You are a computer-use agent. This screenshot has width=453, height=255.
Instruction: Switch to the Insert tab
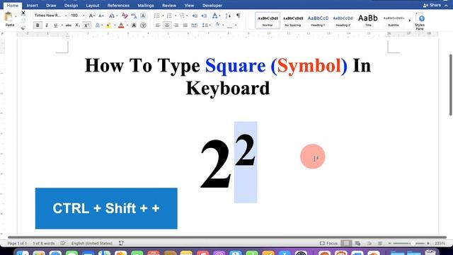(32, 6)
